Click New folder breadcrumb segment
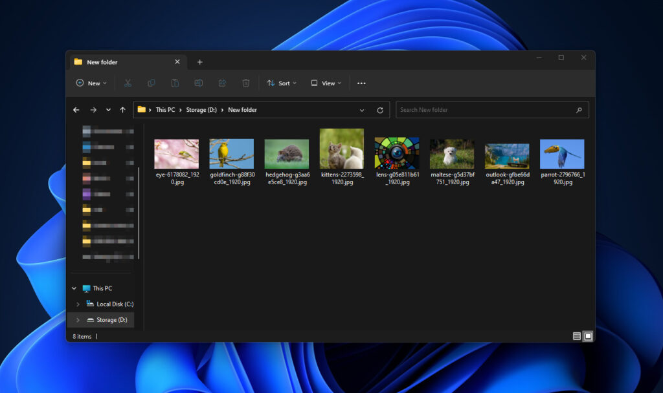 point(242,110)
